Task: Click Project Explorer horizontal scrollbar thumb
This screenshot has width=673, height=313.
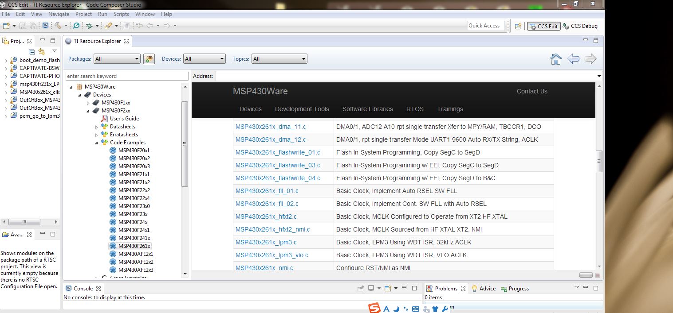Action: (x=24, y=222)
